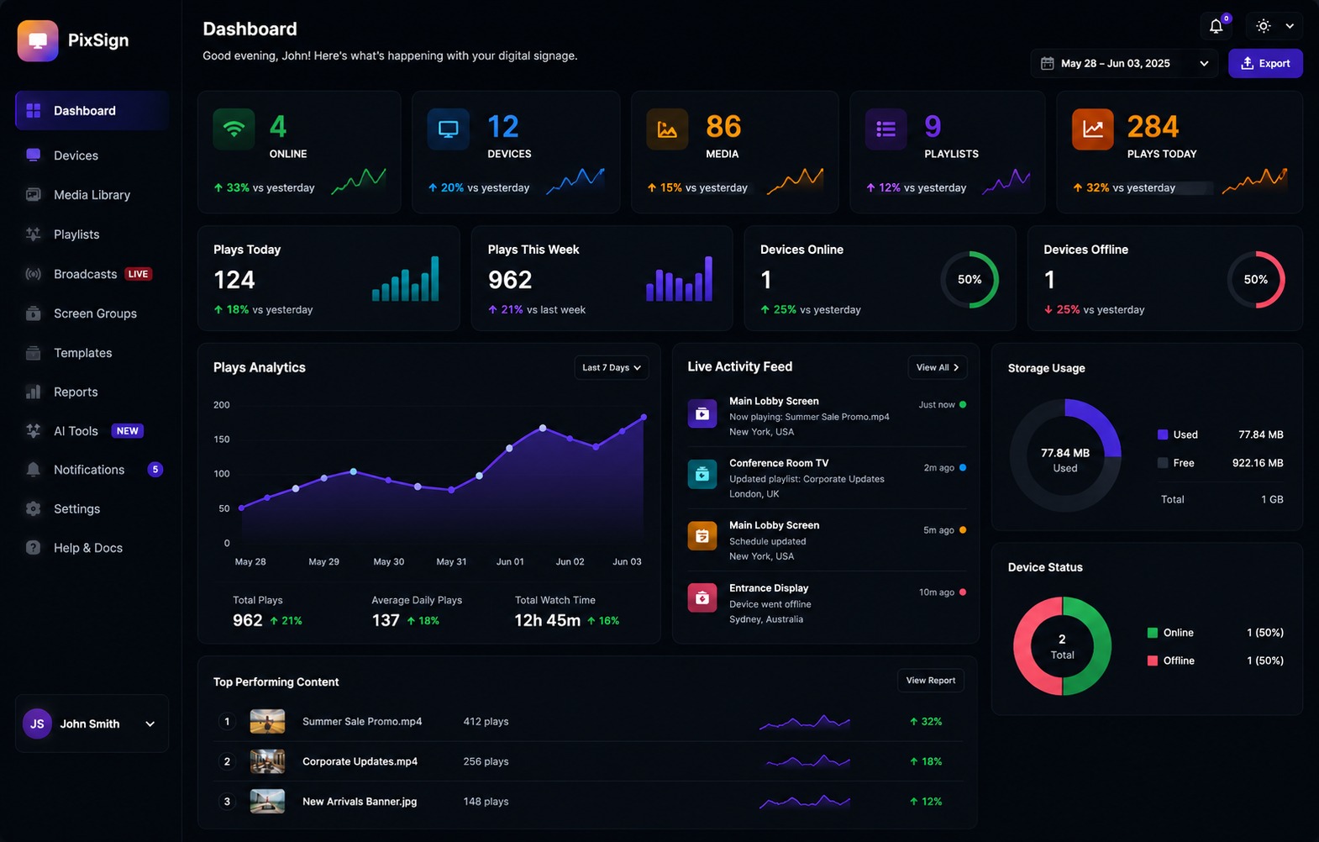Click View All in Live Activity Feed
This screenshot has width=1319, height=842.
938,367
